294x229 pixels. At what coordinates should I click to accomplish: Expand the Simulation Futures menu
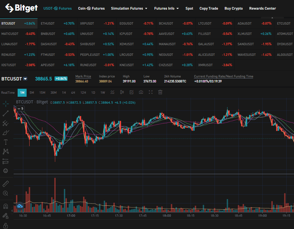[129, 8]
